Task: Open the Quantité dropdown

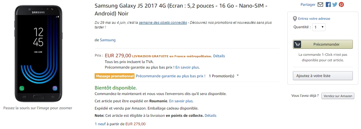Action: [x=318, y=27]
